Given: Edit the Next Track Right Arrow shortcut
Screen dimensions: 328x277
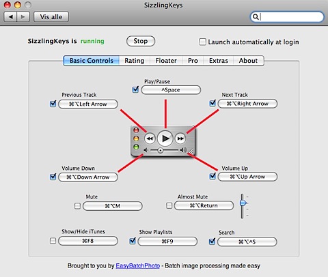Looking at the screenshot, I should click(x=247, y=104).
